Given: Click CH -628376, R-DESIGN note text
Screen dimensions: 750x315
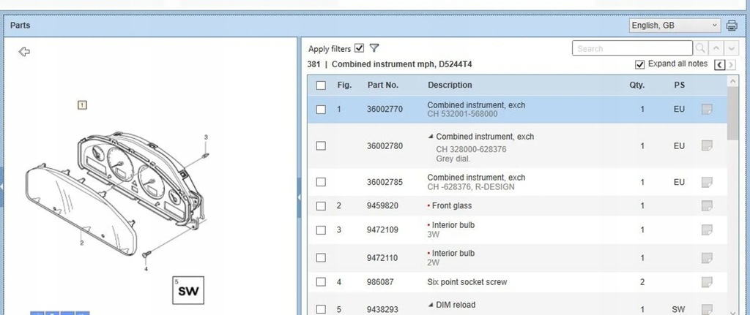Looking at the screenshot, I should click(x=471, y=187).
